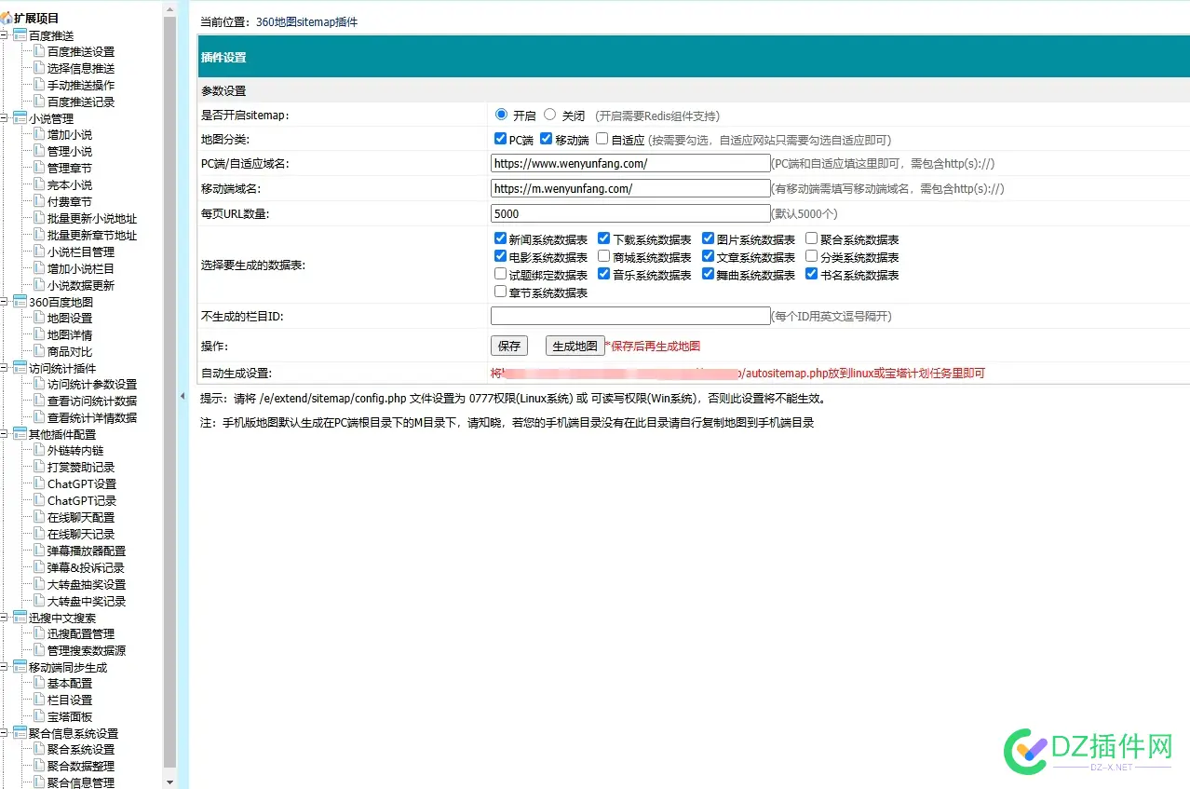Collapse the 移动端同步生成 tree node

tap(5, 667)
